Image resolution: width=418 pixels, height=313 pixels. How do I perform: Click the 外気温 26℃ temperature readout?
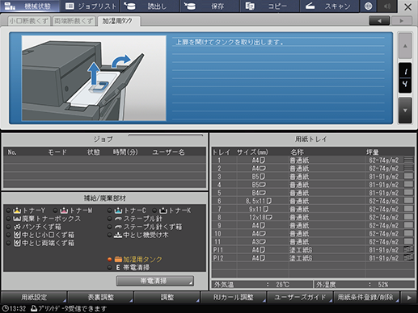click(x=262, y=285)
